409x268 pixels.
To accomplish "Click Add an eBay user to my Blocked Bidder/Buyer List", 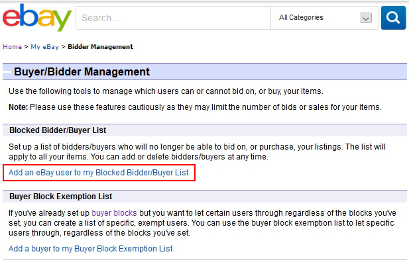I will tap(99, 173).
